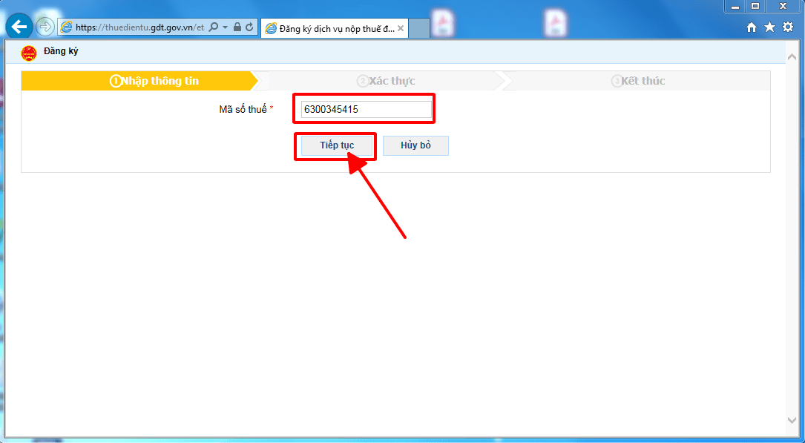Viewport: 805px width, 443px height.
Task: Open Favorites with the star icon
Action: 769,27
